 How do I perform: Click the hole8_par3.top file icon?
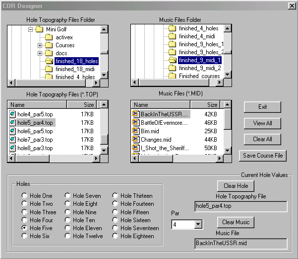(x=13, y=148)
